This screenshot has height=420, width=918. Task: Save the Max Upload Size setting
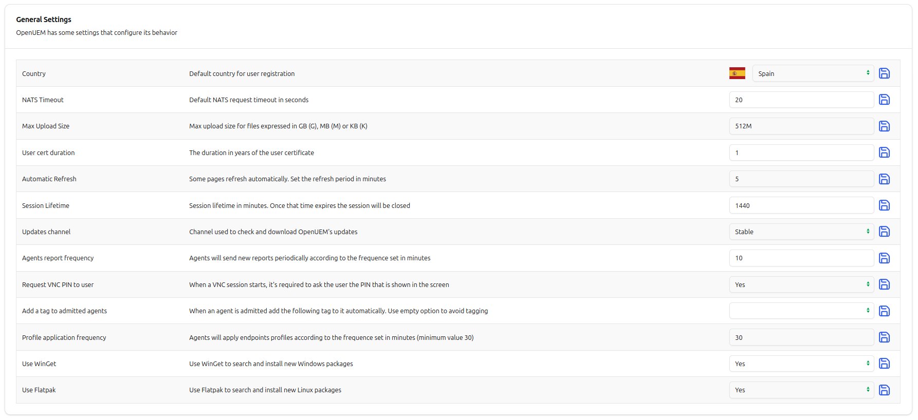[884, 126]
